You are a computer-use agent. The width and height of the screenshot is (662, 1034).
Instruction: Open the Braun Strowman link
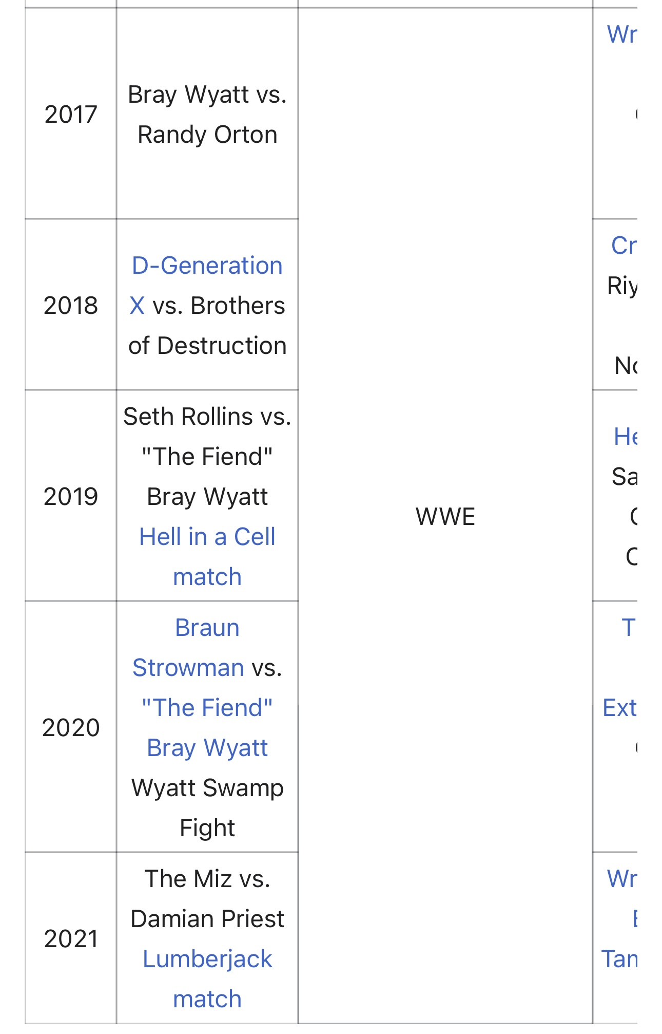207,648
